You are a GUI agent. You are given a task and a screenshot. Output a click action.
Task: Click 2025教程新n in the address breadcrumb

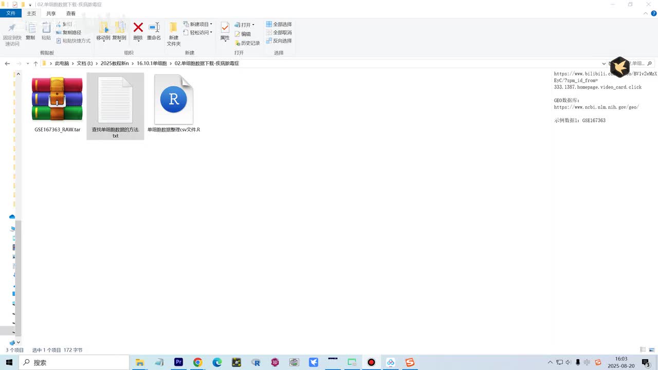point(115,63)
